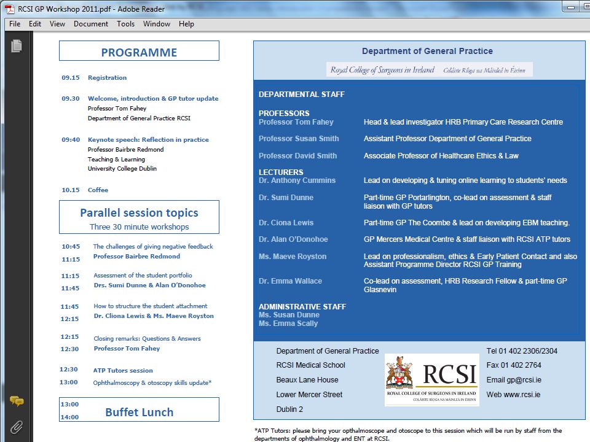590x442 pixels.
Task: Click 'Ophthalmoscopy & otoscopy skills update*'
Action: (152, 382)
